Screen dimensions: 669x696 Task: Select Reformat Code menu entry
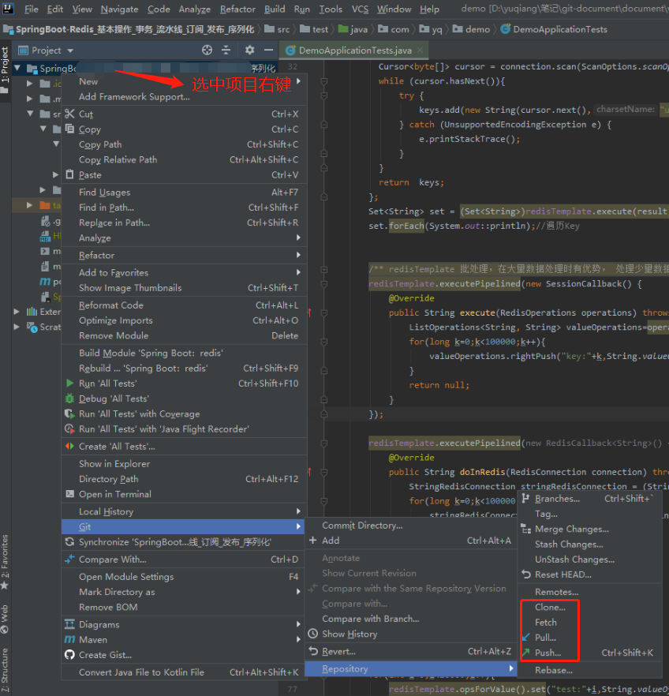pyautogui.click(x=184, y=305)
